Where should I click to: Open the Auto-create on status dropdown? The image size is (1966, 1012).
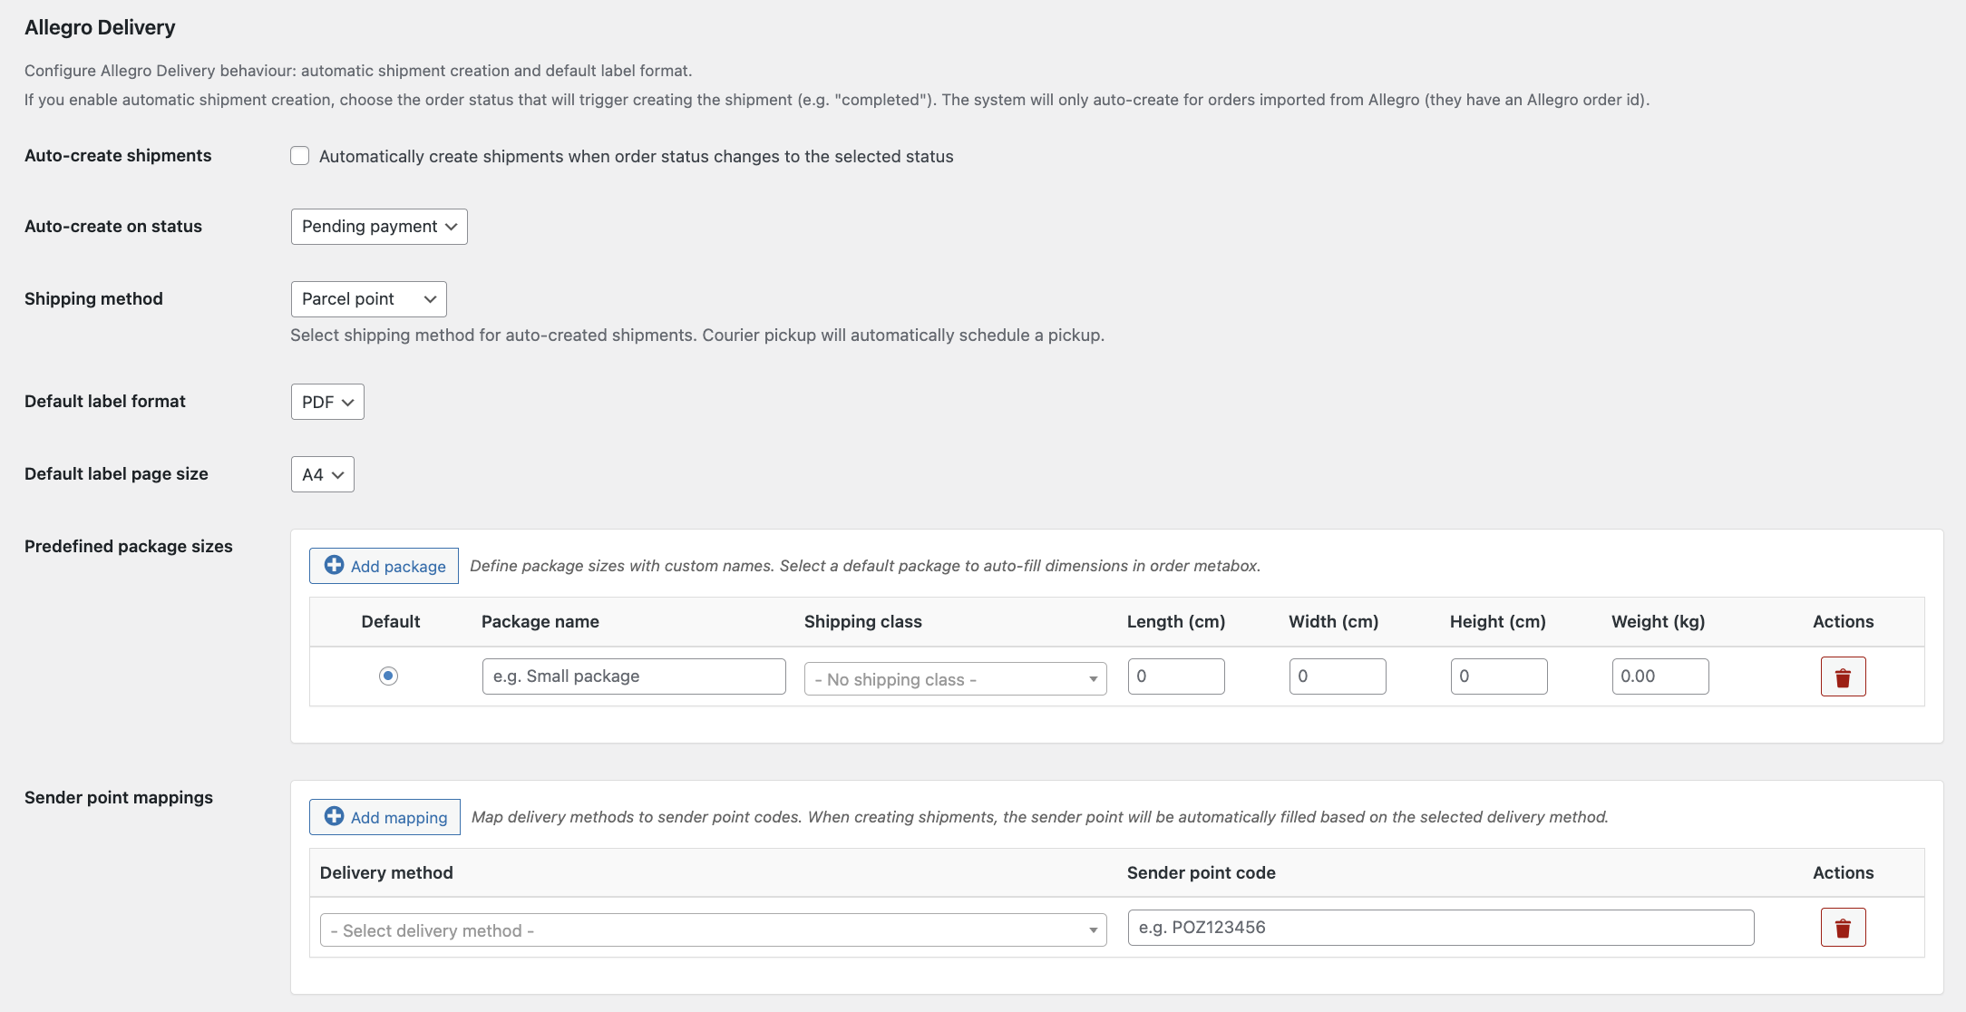pos(379,227)
